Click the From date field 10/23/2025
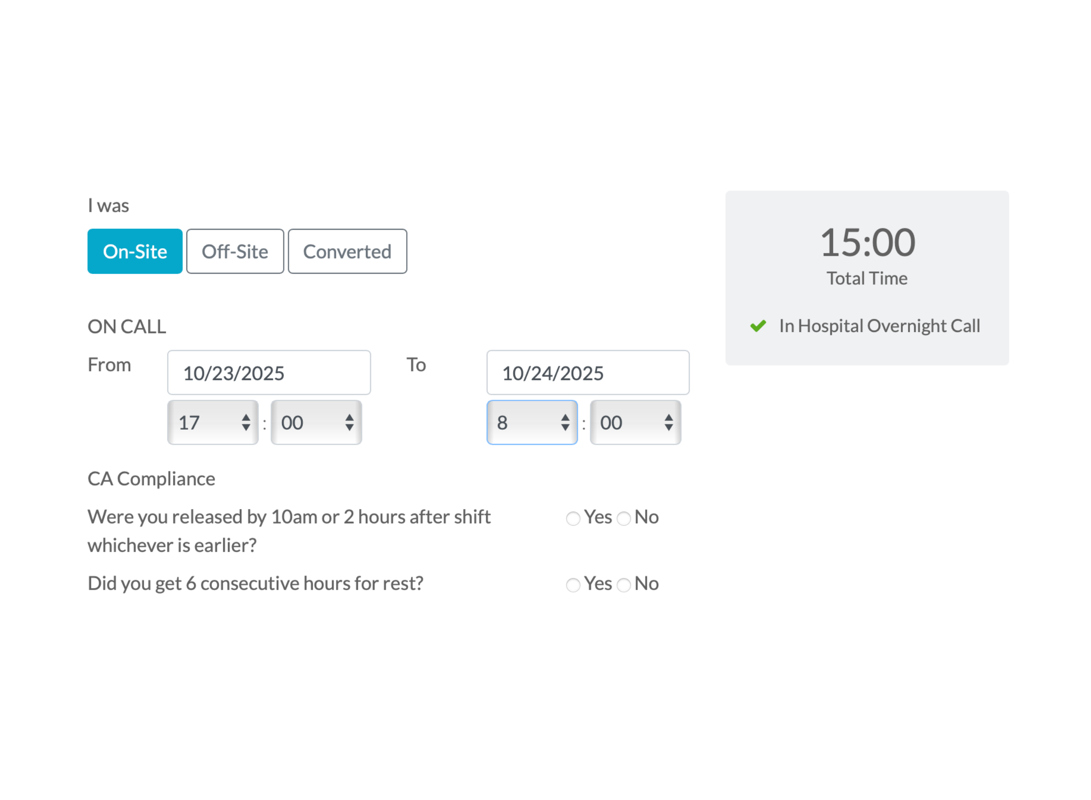1091x800 pixels. click(269, 372)
